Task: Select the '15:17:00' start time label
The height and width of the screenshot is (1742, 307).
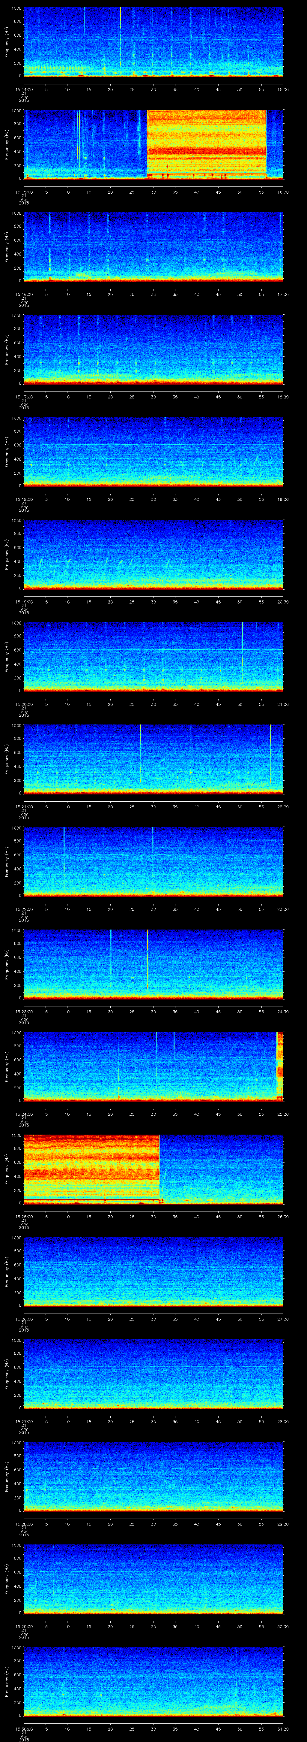Action: point(24,397)
